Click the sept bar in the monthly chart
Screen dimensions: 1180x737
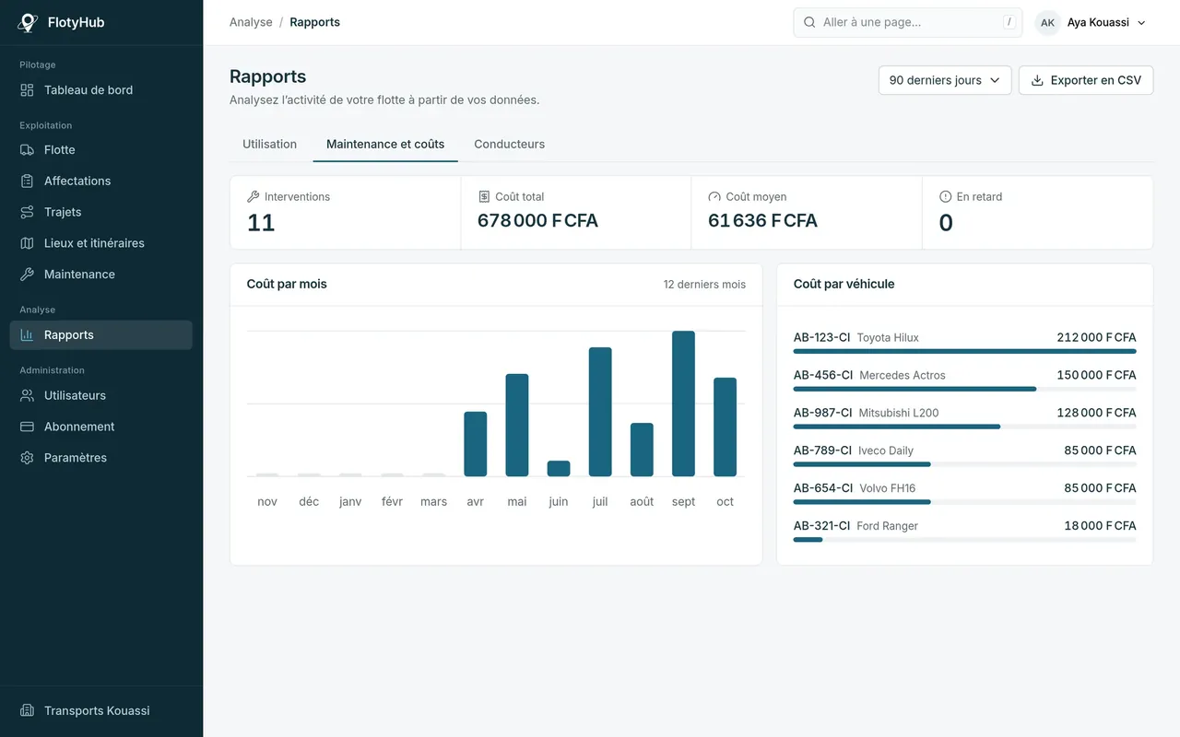click(683, 404)
